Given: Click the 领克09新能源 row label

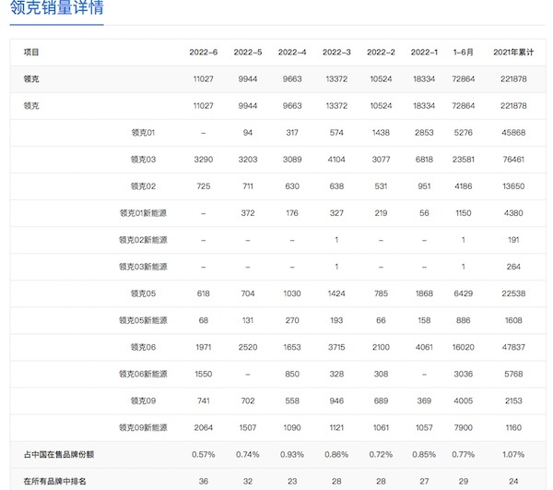Looking at the screenshot, I should tap(143, 428).
